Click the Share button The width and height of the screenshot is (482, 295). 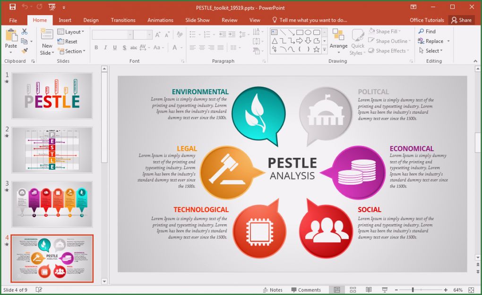[462, 20]
